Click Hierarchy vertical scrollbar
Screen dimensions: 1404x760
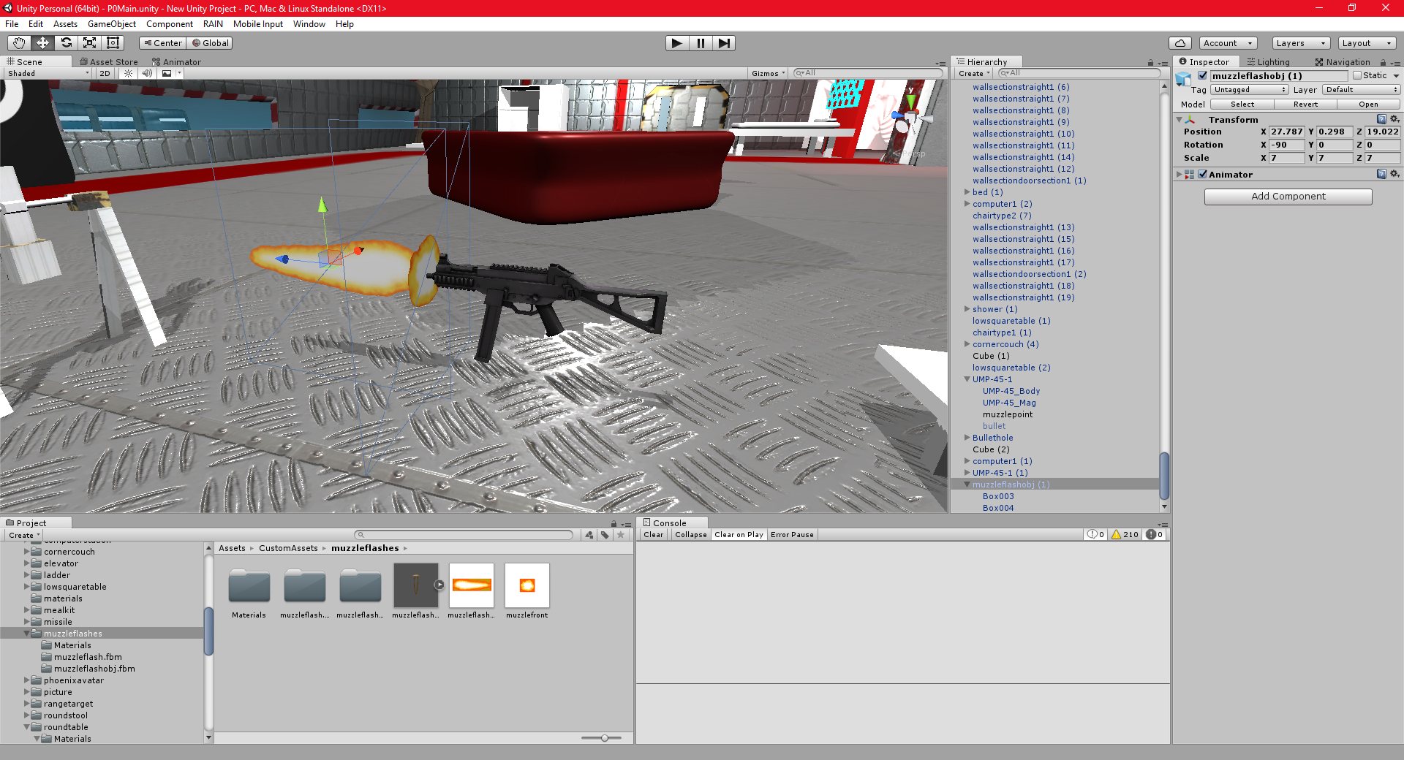click(x=1164, y=476)
